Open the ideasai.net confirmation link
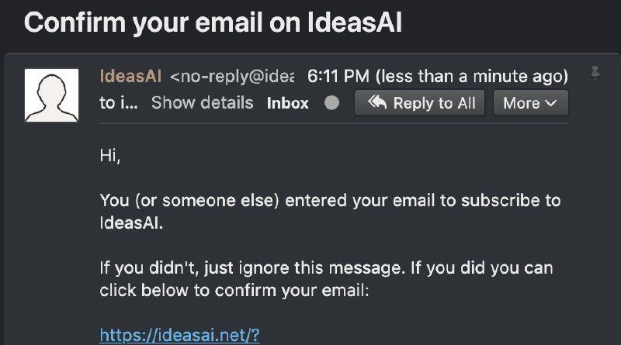Image resolution: width=621 pixels, height=345 pixels. tap(179, 335)
